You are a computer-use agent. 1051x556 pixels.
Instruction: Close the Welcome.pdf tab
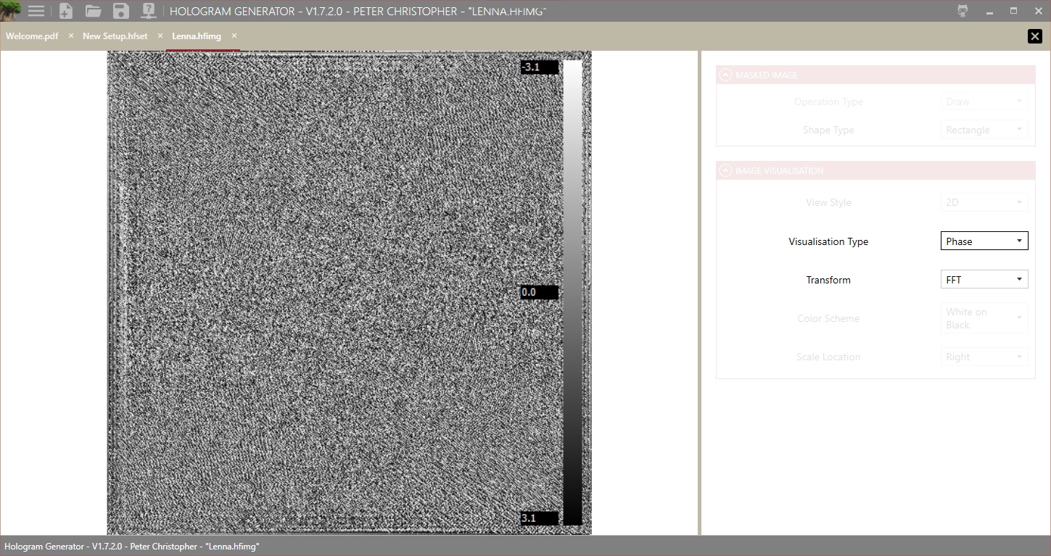coord(71,36)
